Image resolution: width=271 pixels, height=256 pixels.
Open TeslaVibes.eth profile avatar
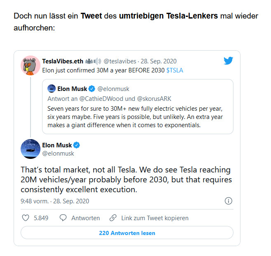click(x=31, y=65)
